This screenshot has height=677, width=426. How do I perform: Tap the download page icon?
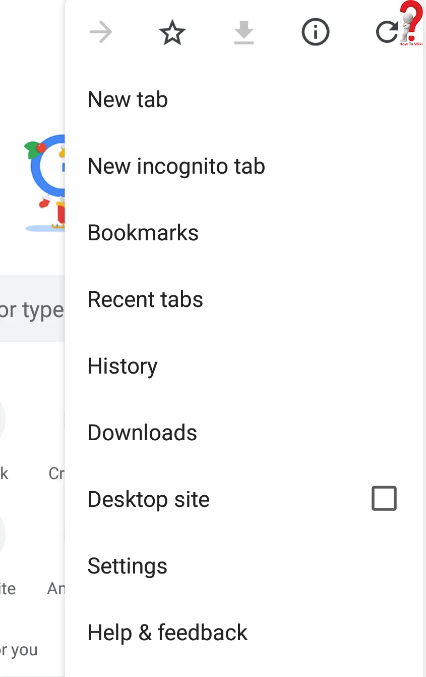[244, 33]
